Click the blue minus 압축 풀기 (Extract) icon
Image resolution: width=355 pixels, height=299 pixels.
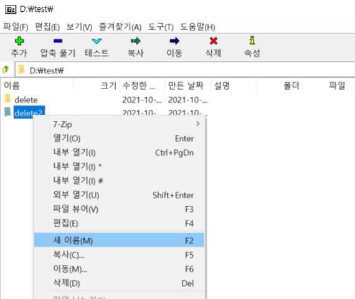pos(58,41)
